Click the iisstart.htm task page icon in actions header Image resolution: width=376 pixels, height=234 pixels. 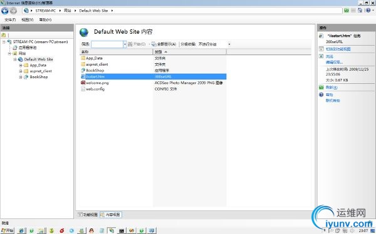(x=321, y=36)
